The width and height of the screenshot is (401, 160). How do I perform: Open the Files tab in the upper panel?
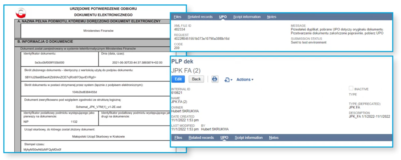point(178,17)
